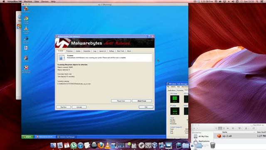
Task: Open the More Tools tab
Action: tap(121, 51)
